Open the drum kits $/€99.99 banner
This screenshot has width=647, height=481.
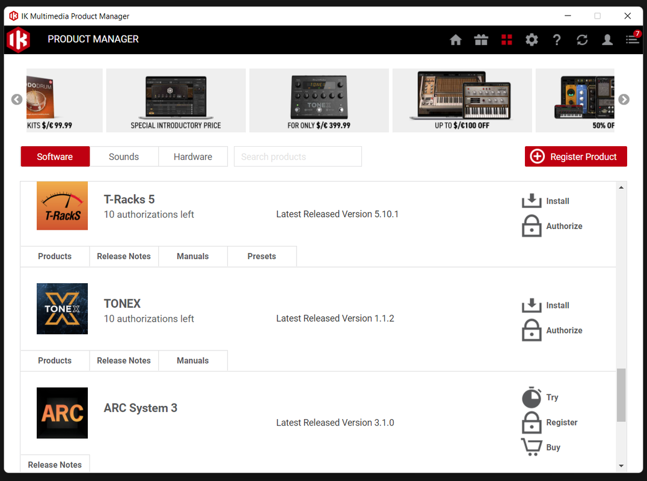click(x=64, y=100)
